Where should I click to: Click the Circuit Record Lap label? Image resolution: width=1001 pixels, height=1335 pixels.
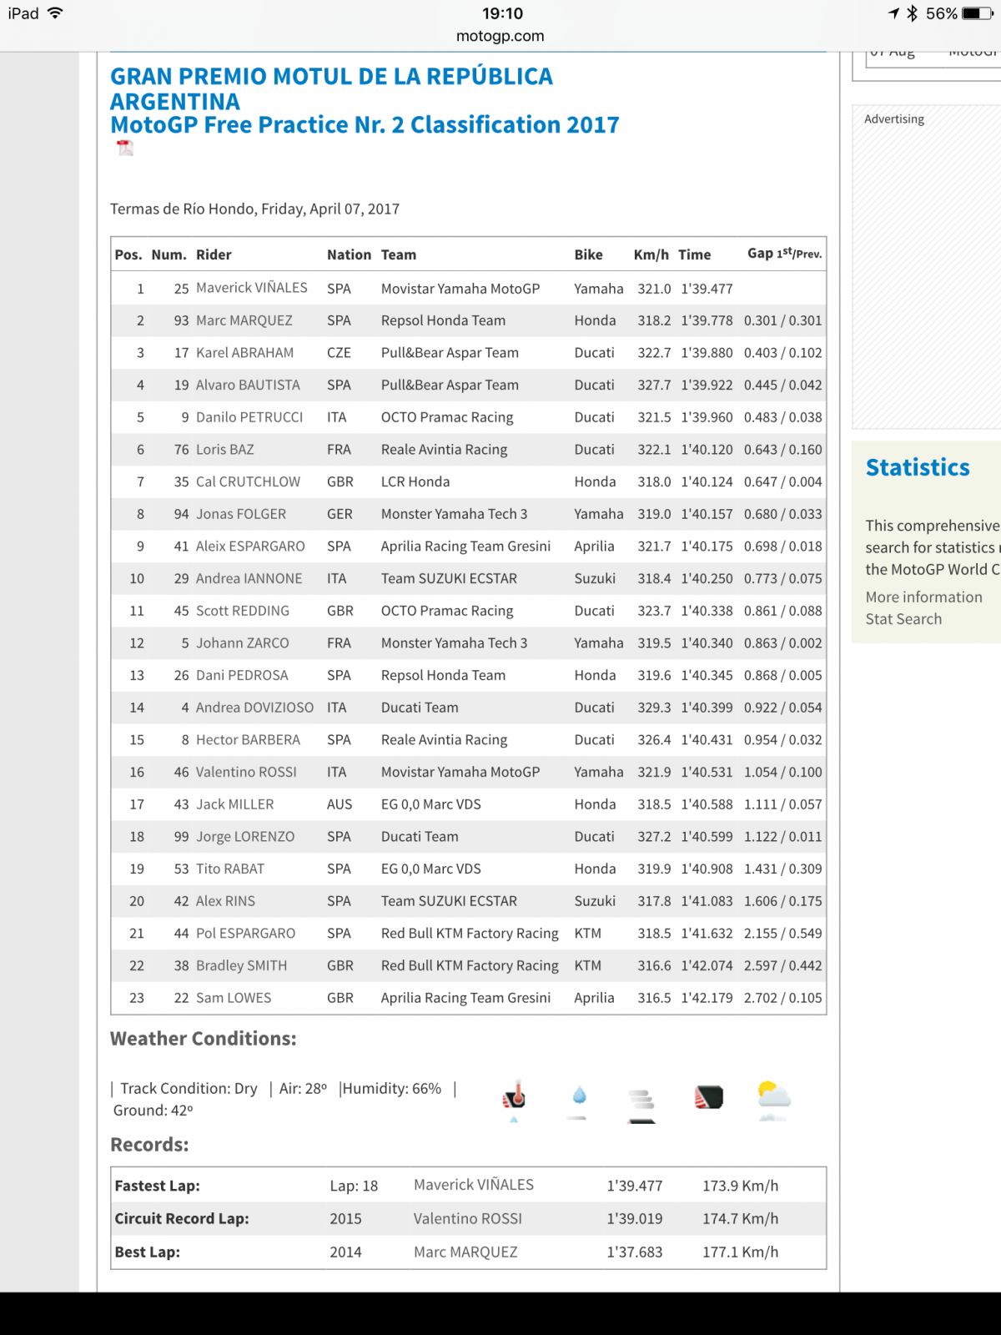(182, 1219)
